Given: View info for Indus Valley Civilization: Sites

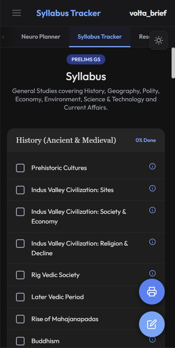Looking at the screenshot, I should pos(152,188).
